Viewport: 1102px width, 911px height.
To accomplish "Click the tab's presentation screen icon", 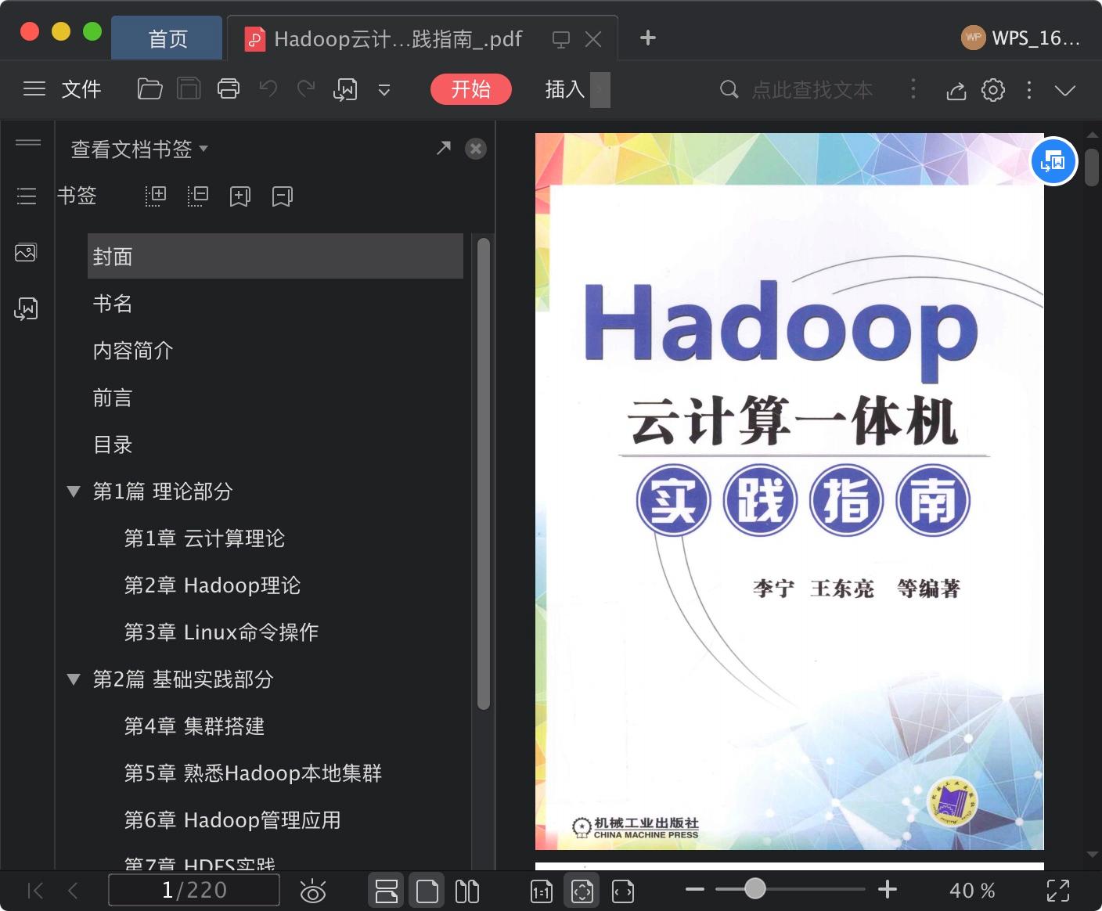I will point(560,39).
